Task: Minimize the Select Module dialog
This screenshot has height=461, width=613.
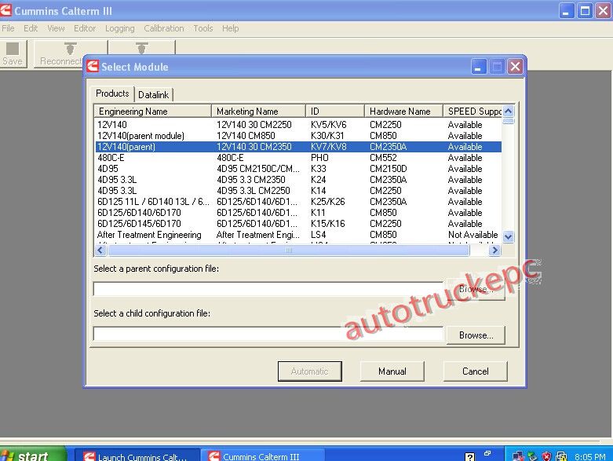Action: coord(479,67)
